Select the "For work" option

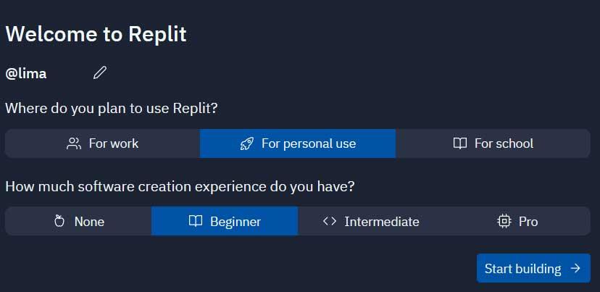coord(103,143)
